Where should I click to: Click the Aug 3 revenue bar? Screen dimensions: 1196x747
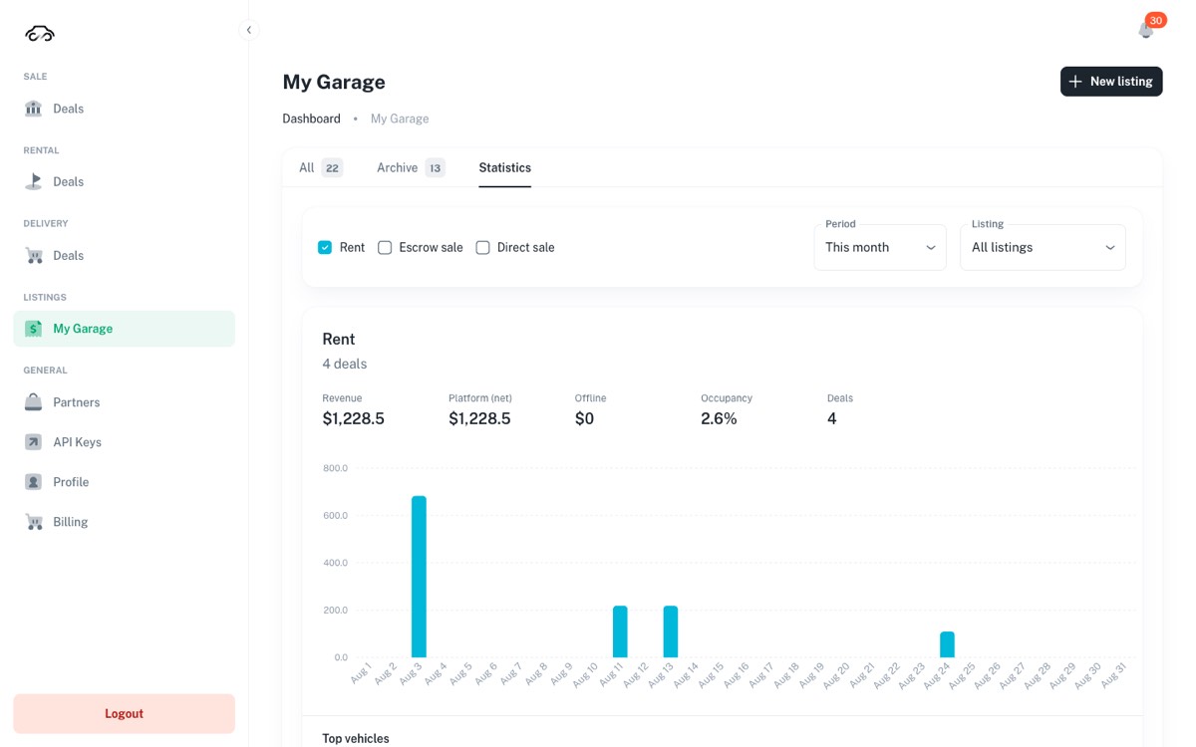click(419, 577)
